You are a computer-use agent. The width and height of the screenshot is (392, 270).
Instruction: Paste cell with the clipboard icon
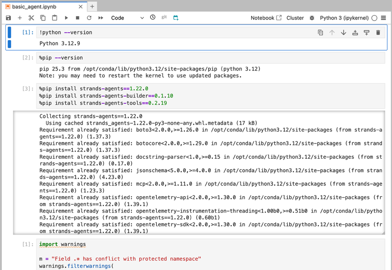[54, 18]
